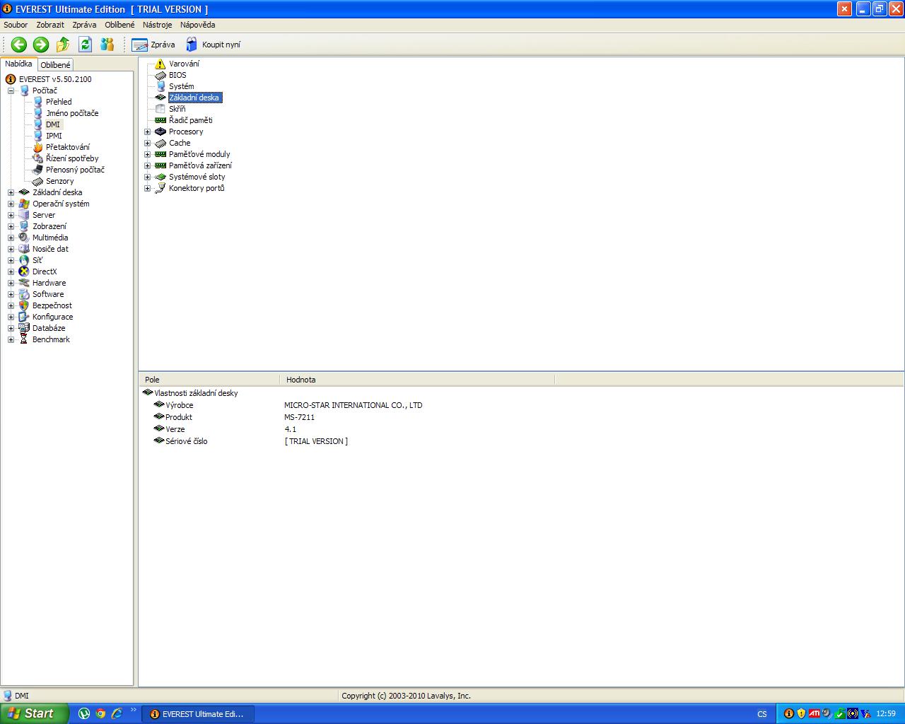Click the Systém computer icon in DMI list
Image resolution: width=905 pixels, height=724 pixels.
[x=160, y=86]
